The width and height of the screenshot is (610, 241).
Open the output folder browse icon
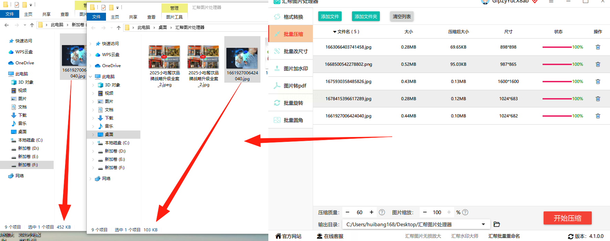click(496, 224)
